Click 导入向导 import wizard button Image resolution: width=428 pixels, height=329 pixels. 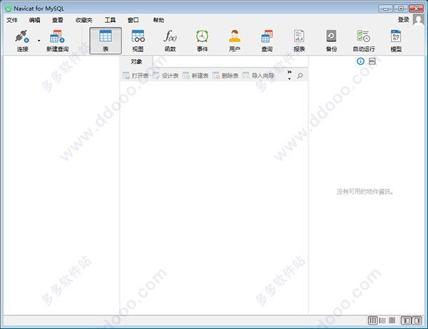click(x=258, y=75)
